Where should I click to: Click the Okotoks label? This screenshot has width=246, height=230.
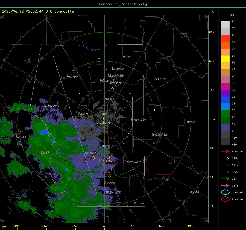coord(109,182)
